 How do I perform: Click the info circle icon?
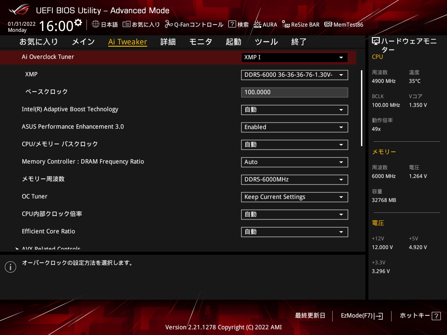[x=10, y=267]
